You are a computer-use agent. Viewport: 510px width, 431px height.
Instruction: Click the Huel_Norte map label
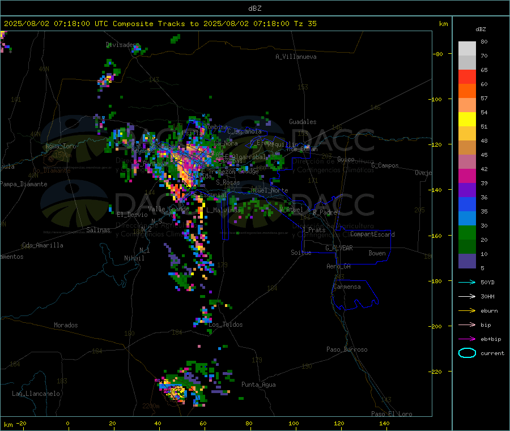(270, 190)
